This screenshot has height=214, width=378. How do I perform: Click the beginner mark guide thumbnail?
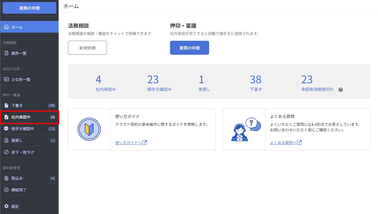tap(89, 129)
